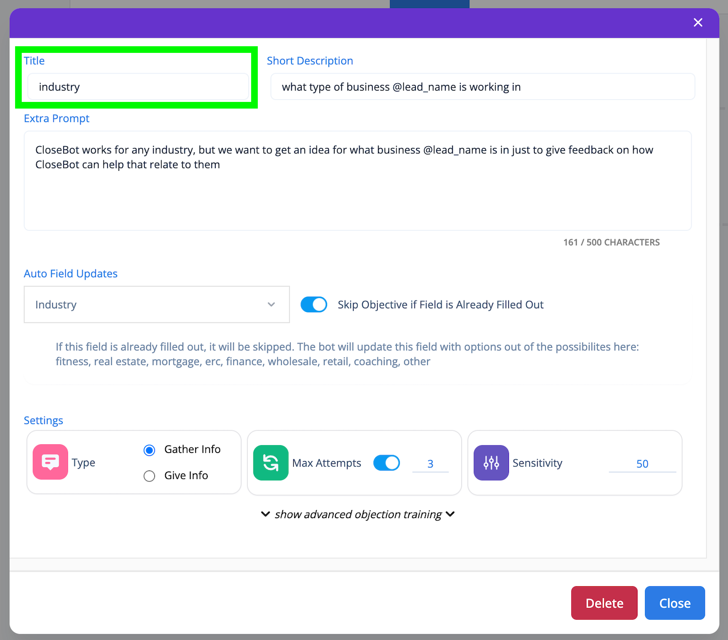The image size is (728, 640).
Task: Click the field options help text
Action: [x=347, y=354]
